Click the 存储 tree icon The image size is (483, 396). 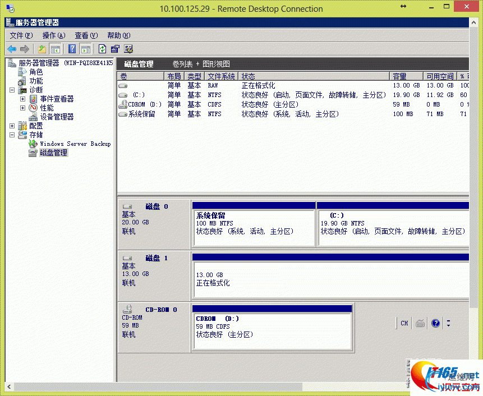(22, 135)
